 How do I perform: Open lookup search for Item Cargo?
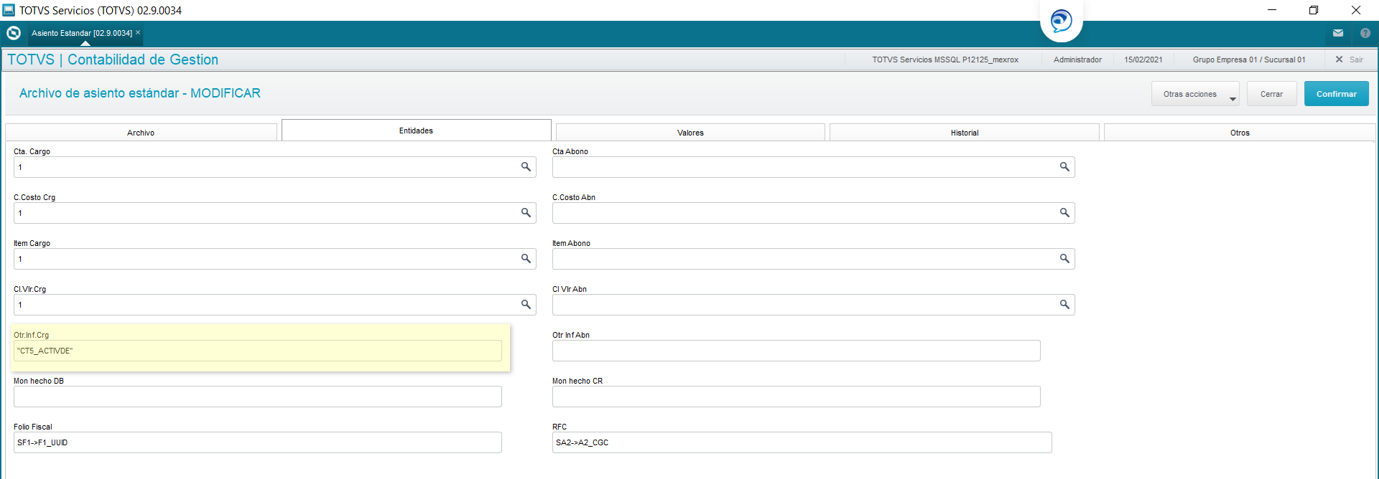[526, 259]
